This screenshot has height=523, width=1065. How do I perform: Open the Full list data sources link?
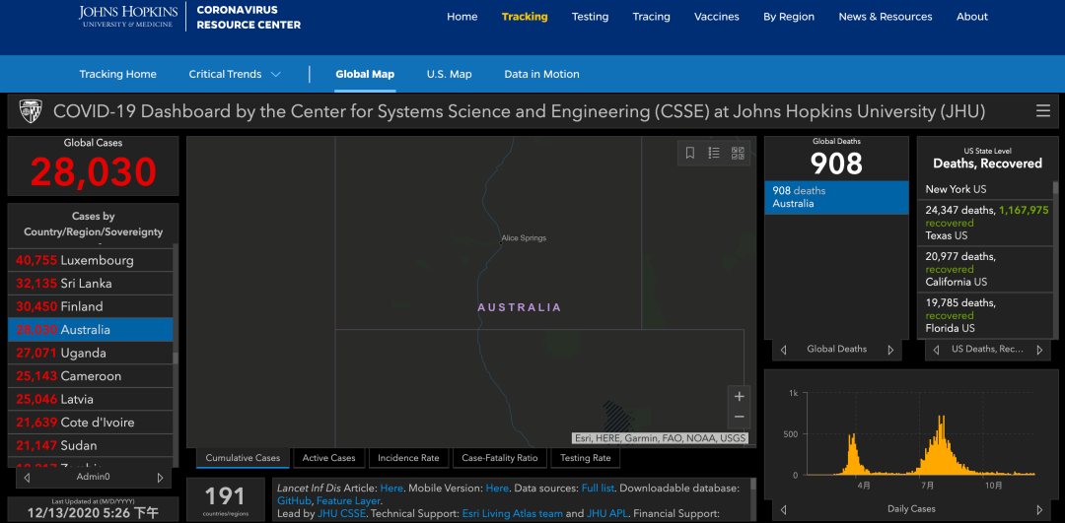pos(598,488)
